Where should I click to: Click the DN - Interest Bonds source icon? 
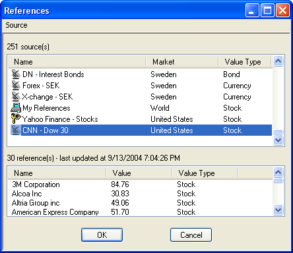pos(16,74)
